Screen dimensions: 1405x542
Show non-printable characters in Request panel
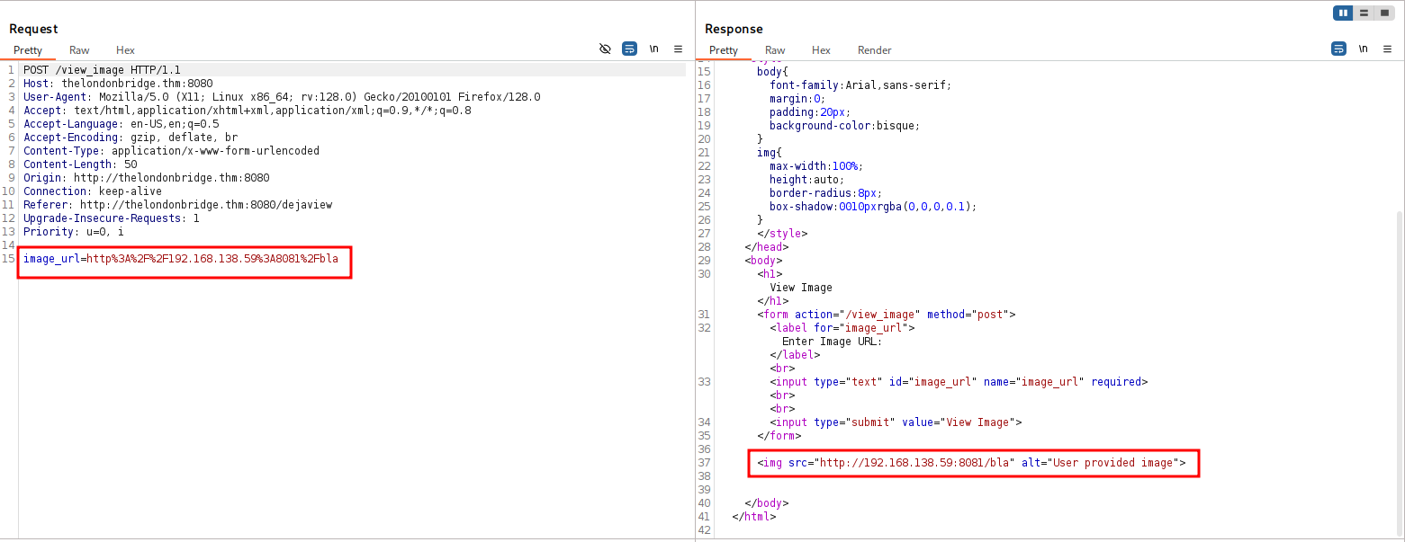[x=653, y=49]
